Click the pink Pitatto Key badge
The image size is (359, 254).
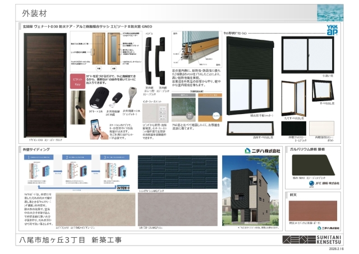[79, 83]
